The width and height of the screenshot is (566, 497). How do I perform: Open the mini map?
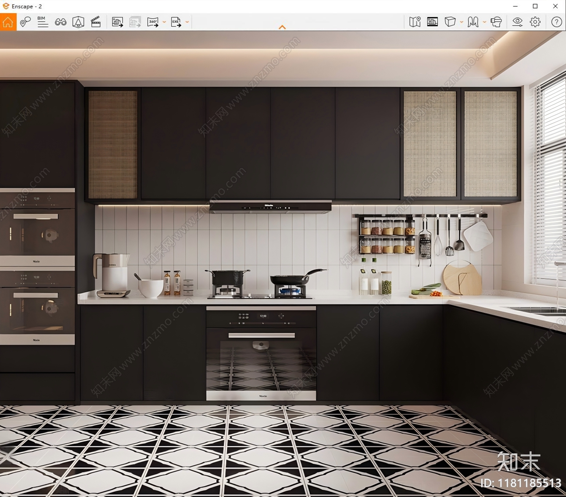click(415, 22)
